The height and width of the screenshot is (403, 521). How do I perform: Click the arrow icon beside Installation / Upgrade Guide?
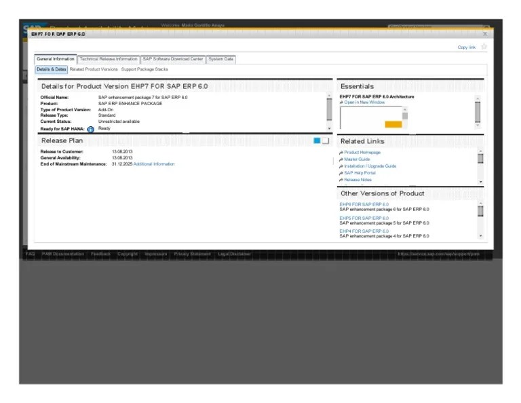[x=341, y=166]
